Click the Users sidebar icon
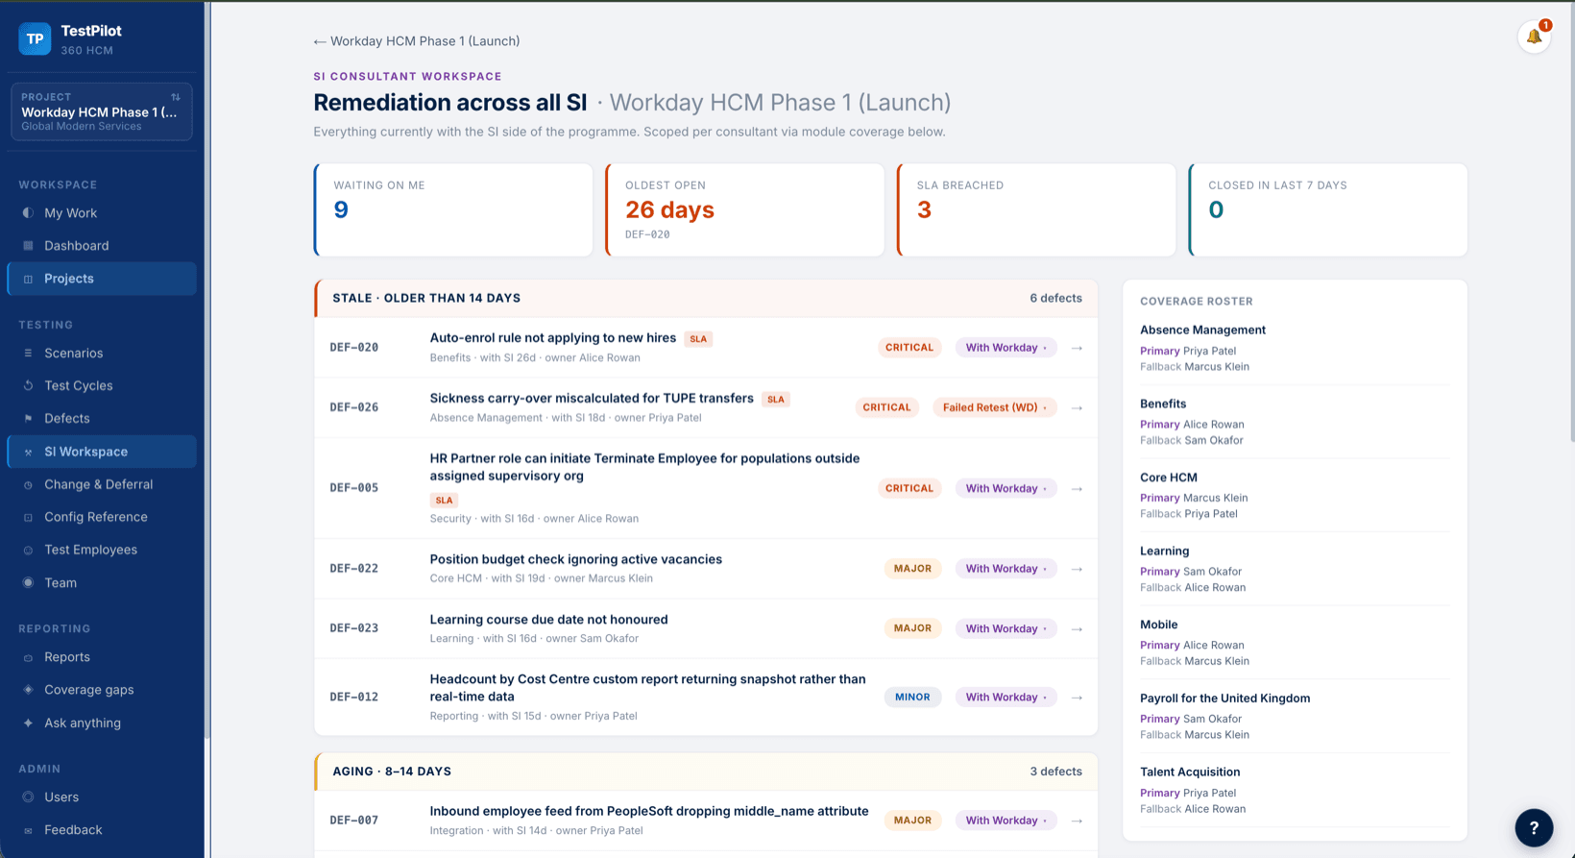 [x=28, y=797]
